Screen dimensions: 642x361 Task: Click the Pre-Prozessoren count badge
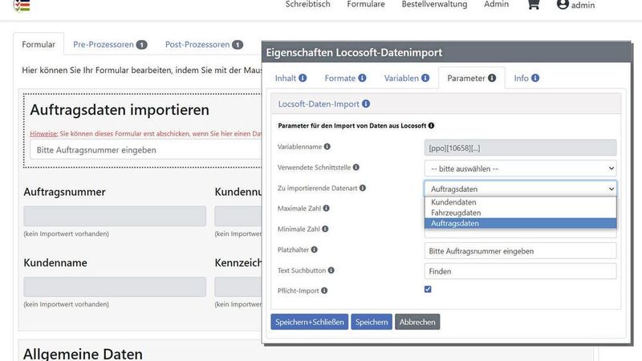pos(142,45)
